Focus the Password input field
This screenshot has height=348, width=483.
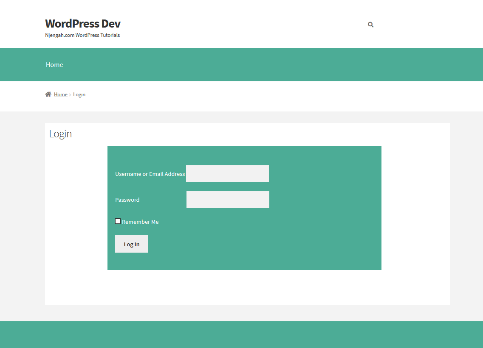[228, 200]
